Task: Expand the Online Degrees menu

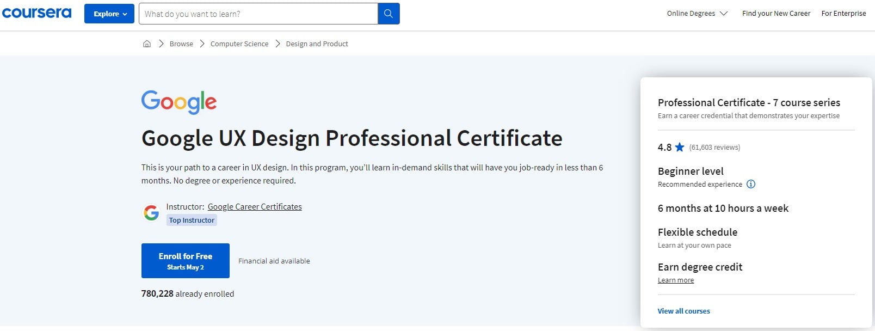Action: pos(697,13)
